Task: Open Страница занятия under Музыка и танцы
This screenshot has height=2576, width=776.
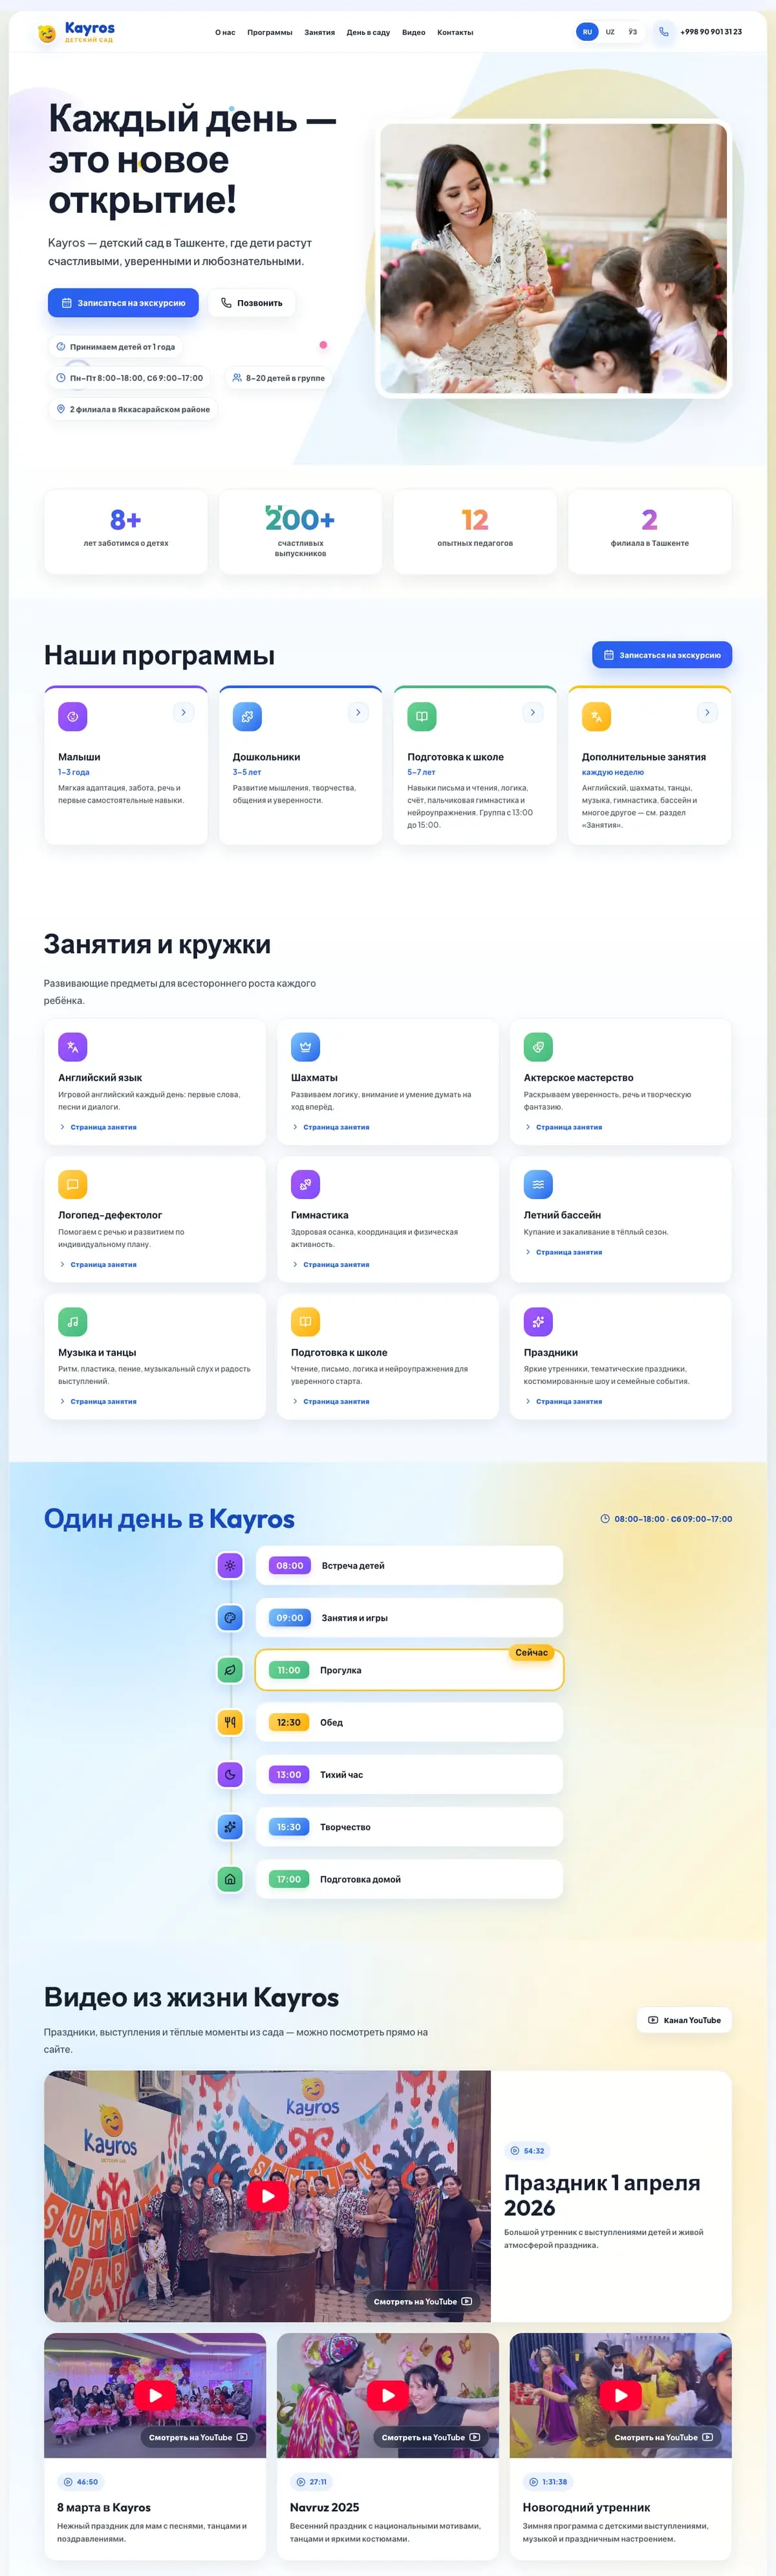Action: coord(98,1401)
